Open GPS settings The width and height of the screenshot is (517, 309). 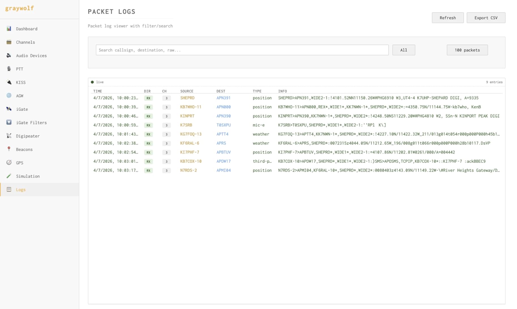tap(40, 163)
